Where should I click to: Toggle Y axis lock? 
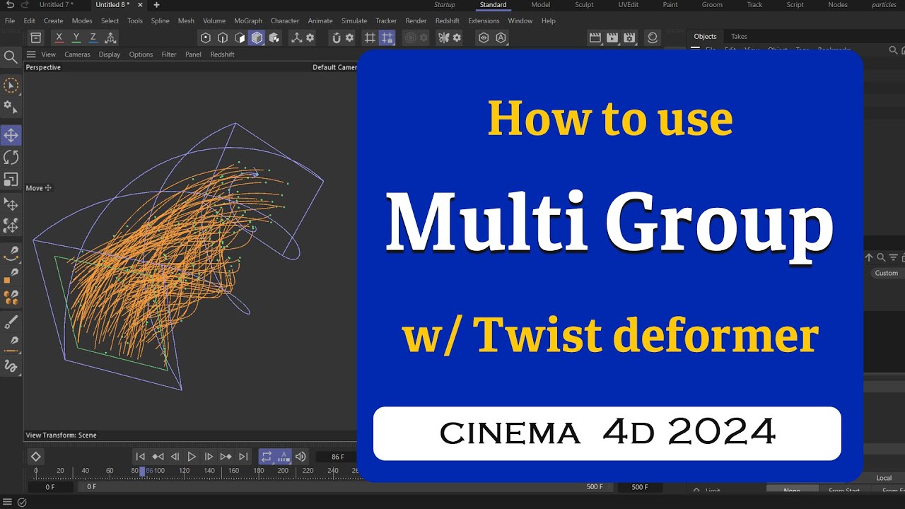click(x=76, y=37)
